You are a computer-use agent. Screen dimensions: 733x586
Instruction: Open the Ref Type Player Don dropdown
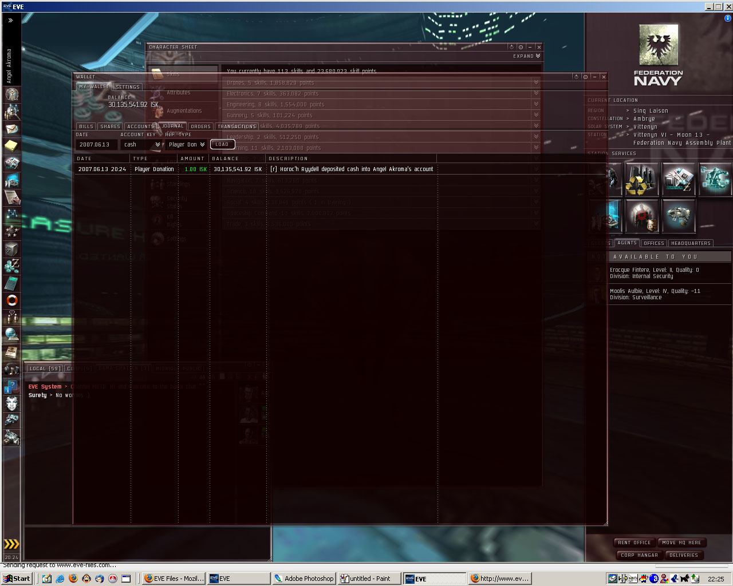[x=186, y=145]
